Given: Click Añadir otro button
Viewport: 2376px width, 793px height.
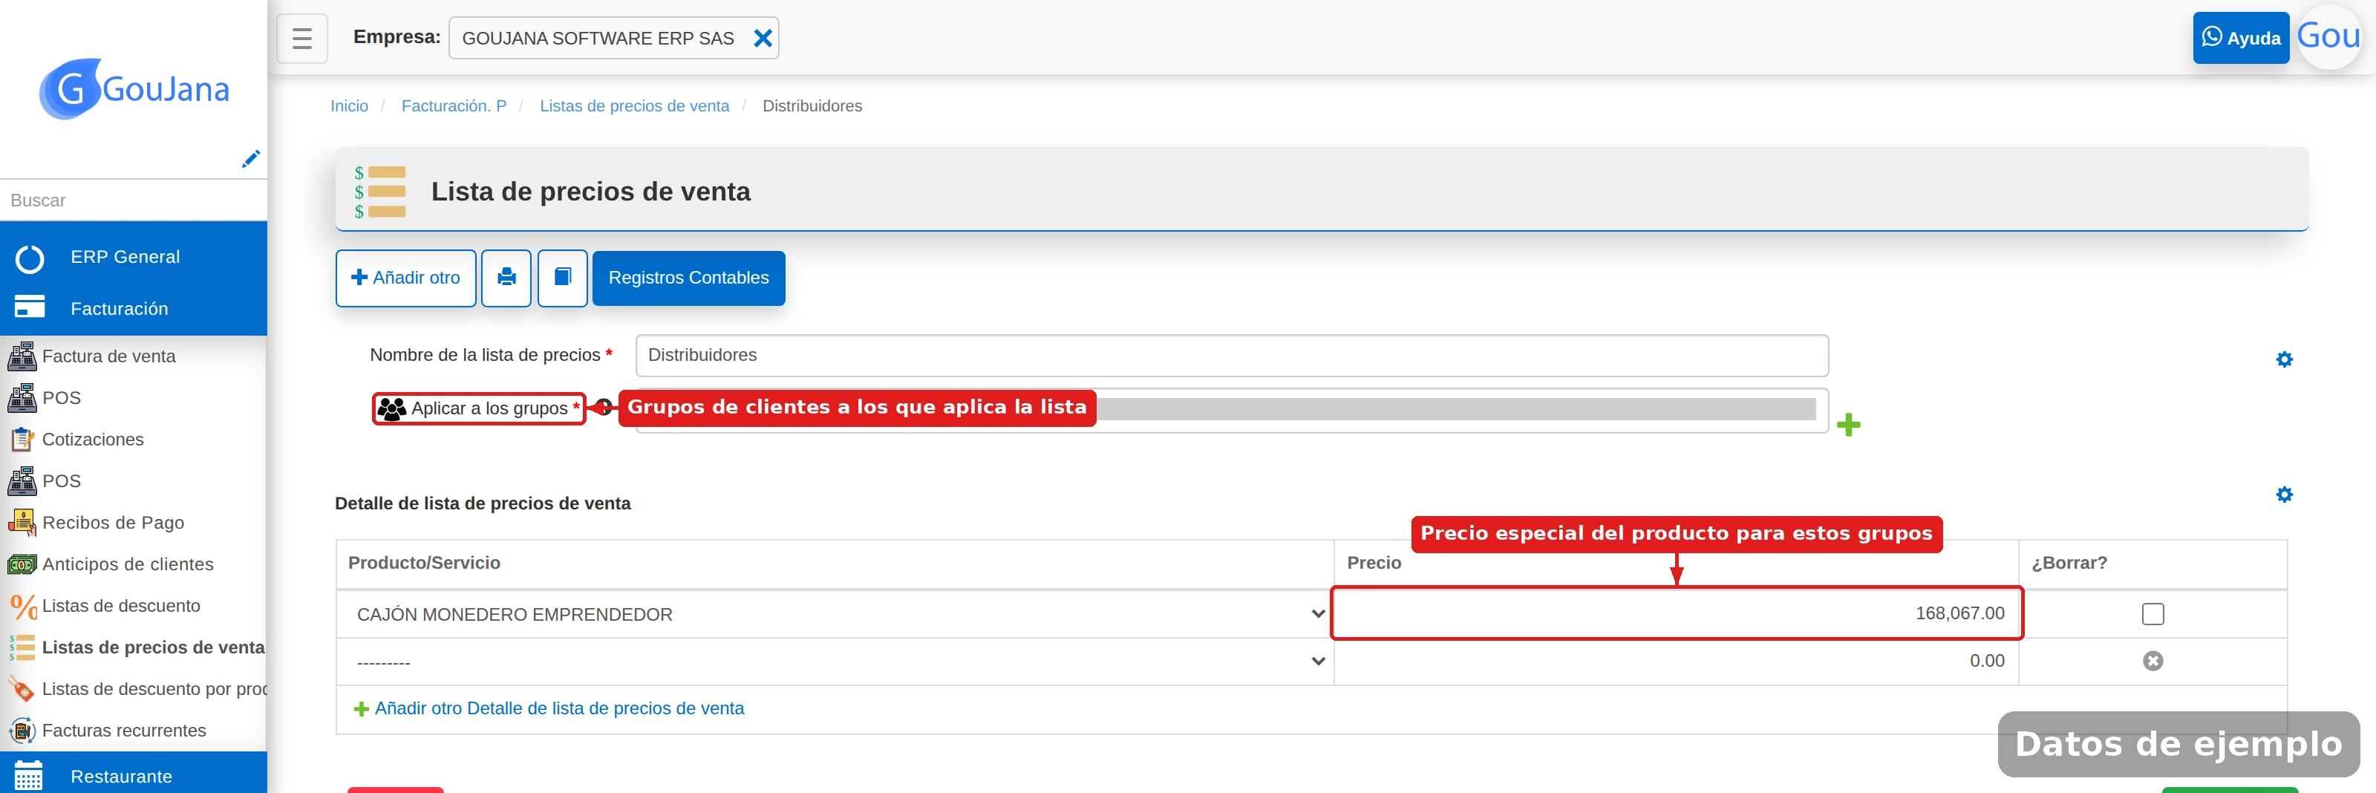Looking at the screenshot, I should click(x=406, y=278).
